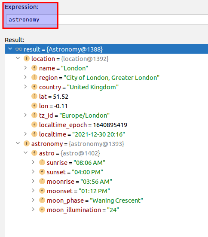208x237 pixels.
Task: Click the Expression input field
Action: (x=107, y=19)
